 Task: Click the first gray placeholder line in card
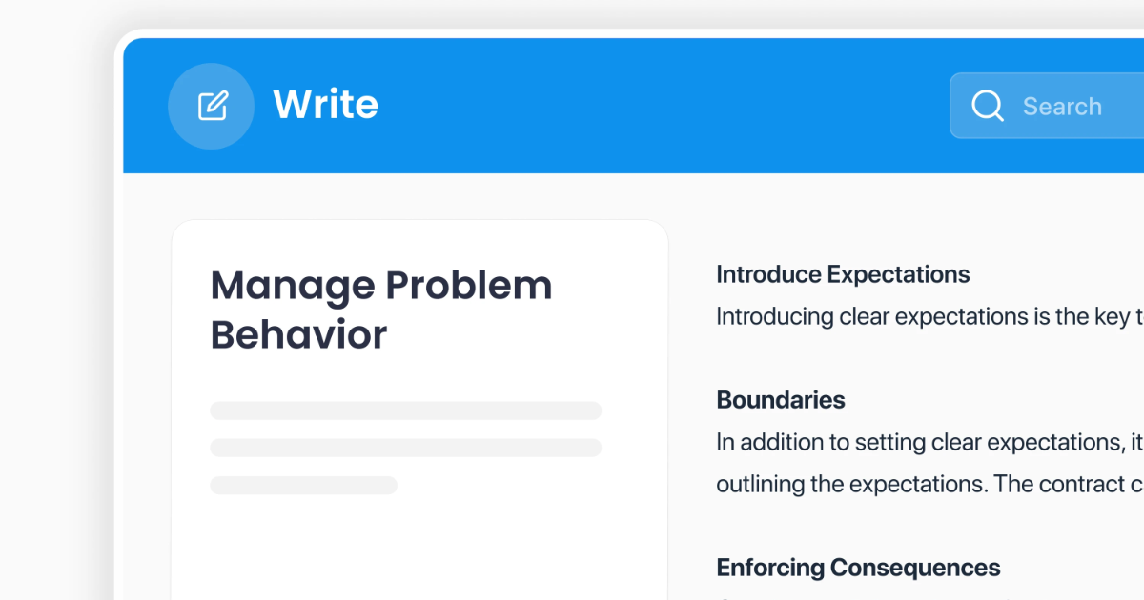click(405, 410)
